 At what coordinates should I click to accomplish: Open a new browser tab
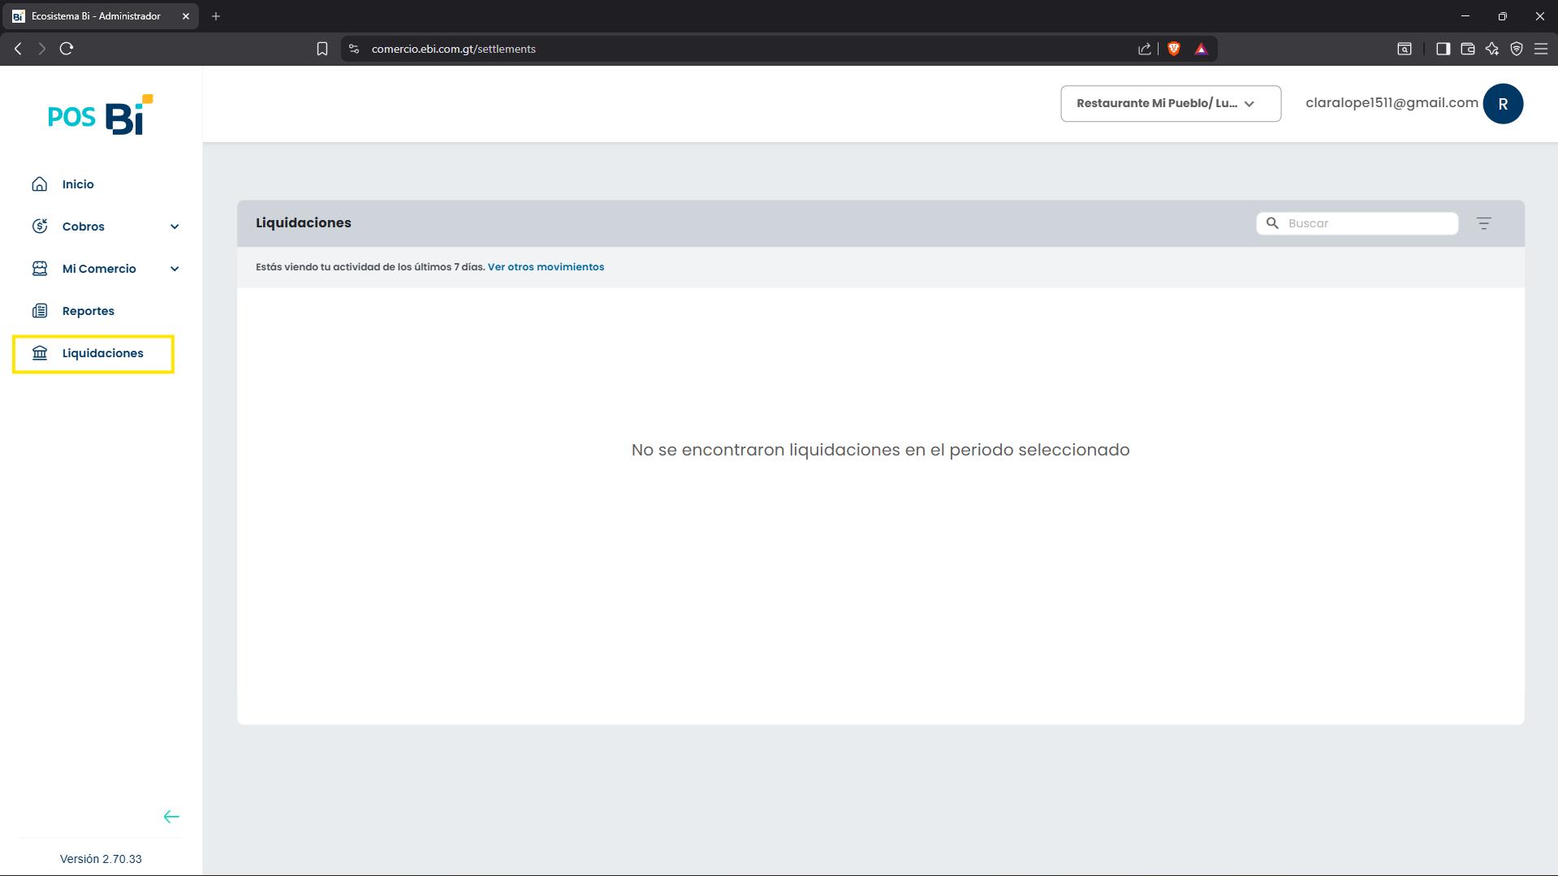tap(216, 16)
